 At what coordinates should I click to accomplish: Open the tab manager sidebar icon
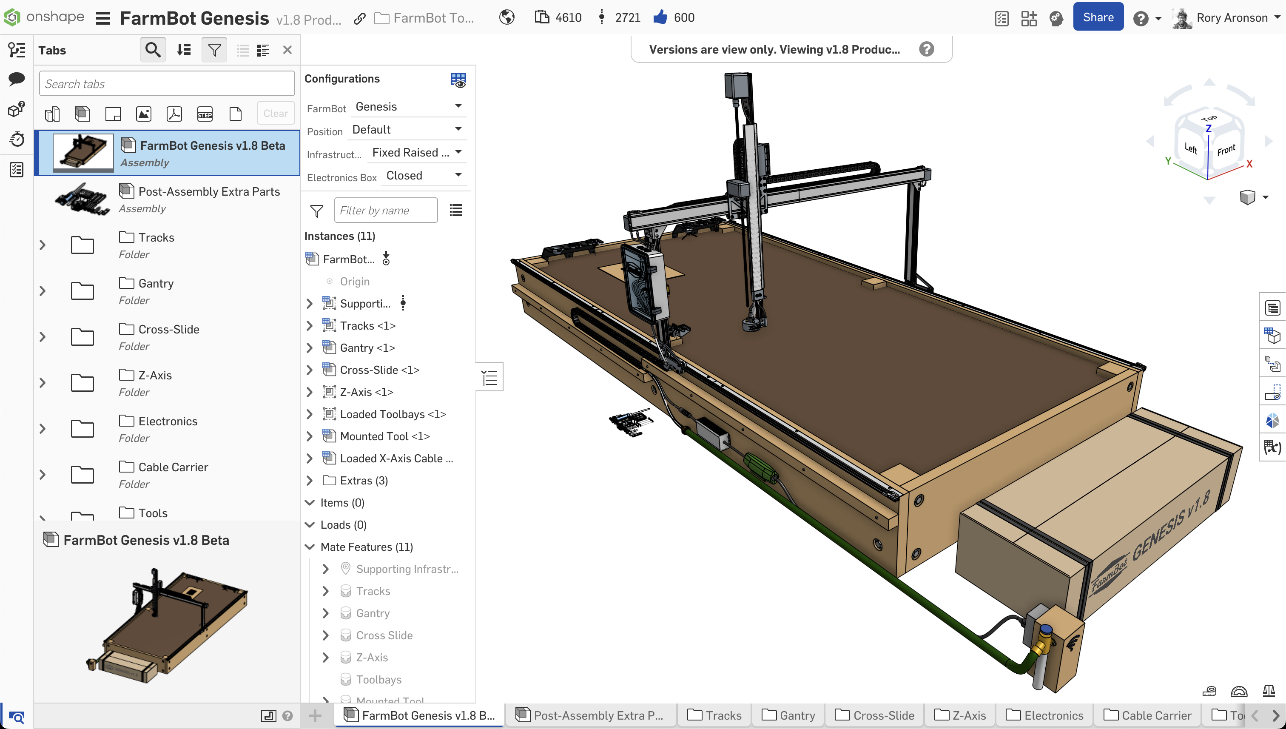tap(17, 50)
